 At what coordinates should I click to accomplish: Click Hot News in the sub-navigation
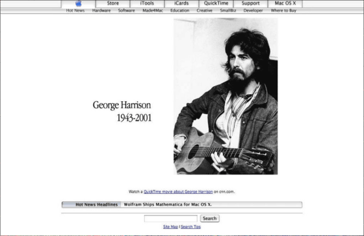click(x=75, y=10)
